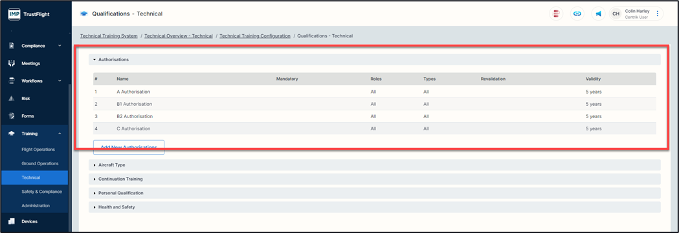
Task: Collapse the Authorisations section
Action: (x=375, y=59)
